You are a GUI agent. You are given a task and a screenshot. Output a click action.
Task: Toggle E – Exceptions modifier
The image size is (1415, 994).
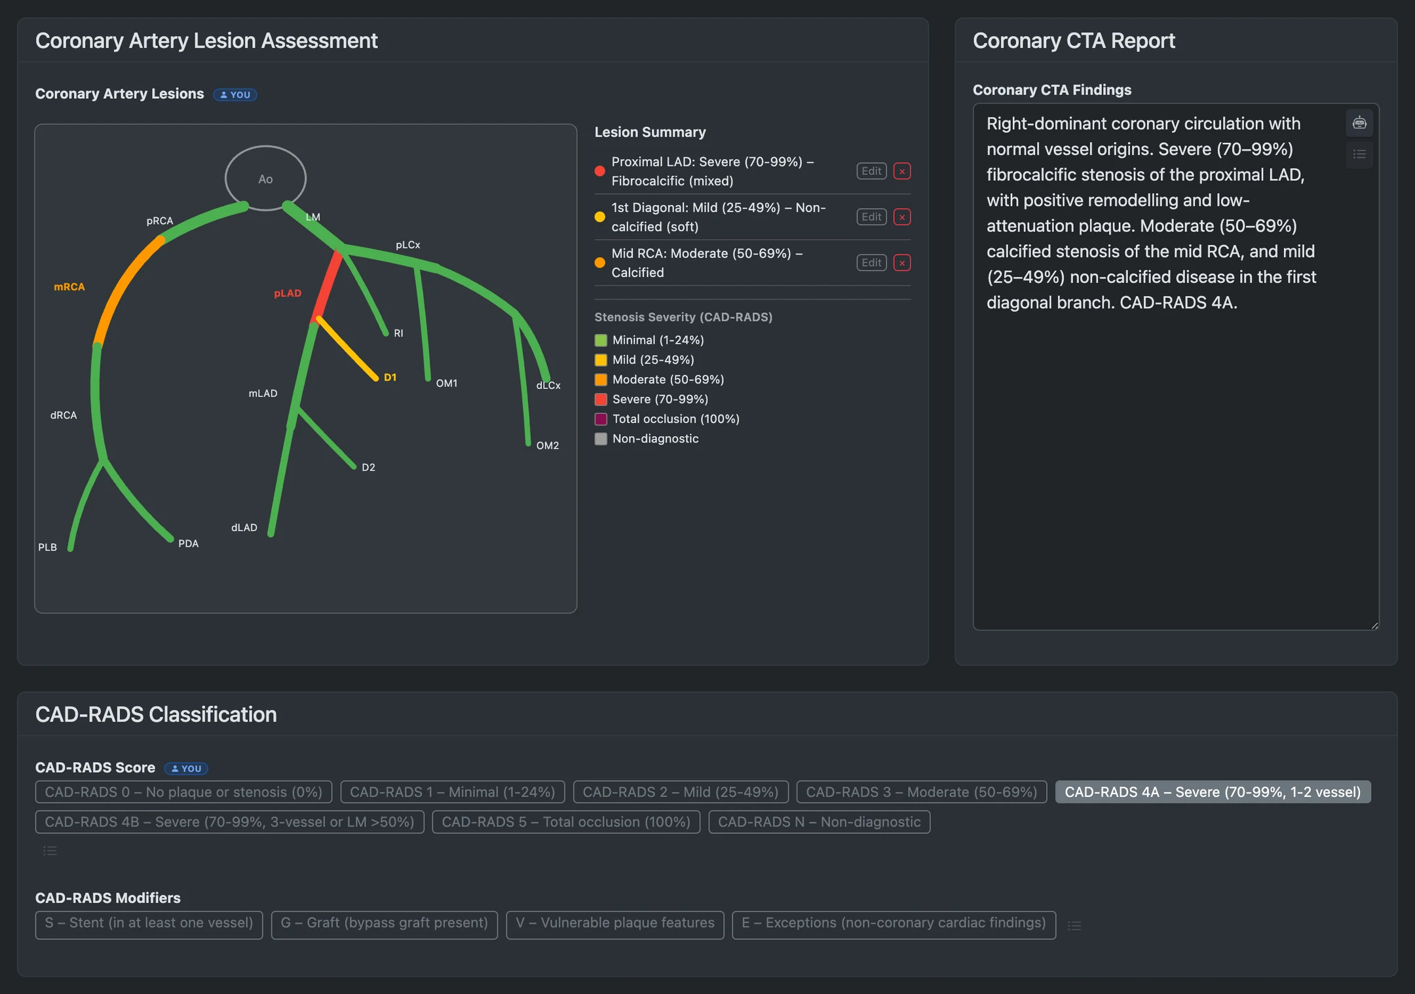pos(894,925)
